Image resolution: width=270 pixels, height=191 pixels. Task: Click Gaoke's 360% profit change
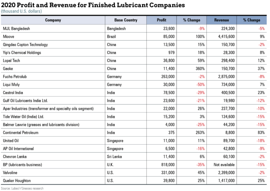[190, 69]
